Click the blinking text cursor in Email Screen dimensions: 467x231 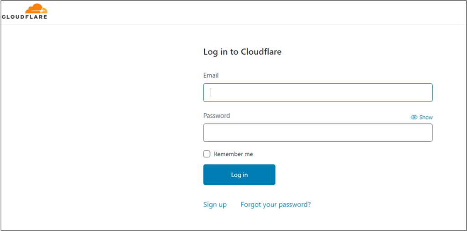211,92
